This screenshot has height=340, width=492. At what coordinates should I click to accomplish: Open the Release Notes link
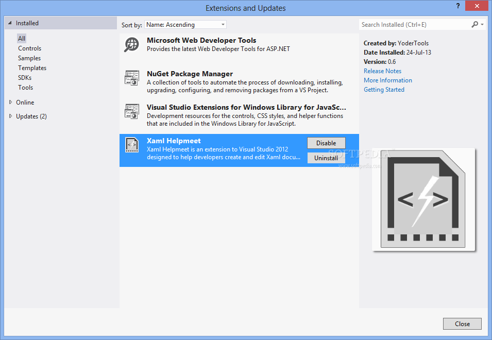point(382,71)
